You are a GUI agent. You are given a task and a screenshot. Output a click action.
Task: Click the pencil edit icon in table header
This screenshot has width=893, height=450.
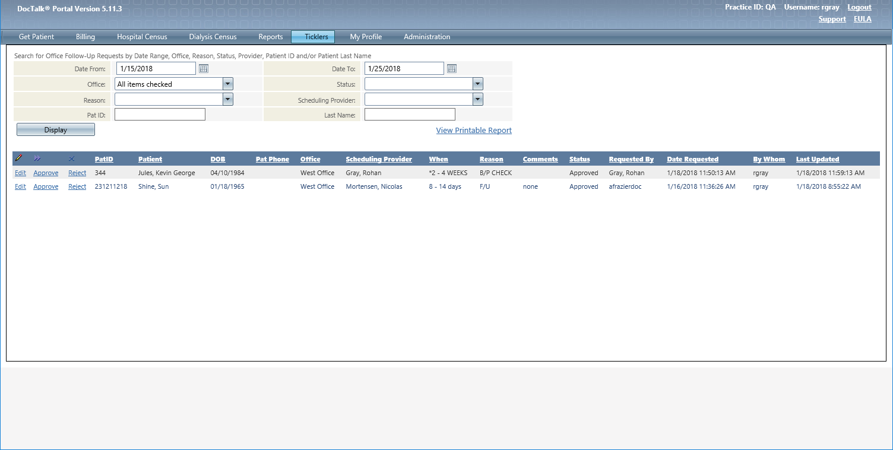point(18,159)
